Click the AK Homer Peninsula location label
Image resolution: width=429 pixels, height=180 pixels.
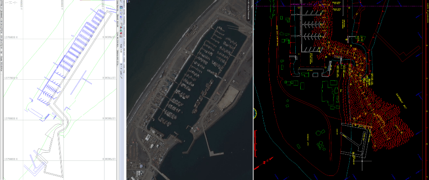click(249, 10)
